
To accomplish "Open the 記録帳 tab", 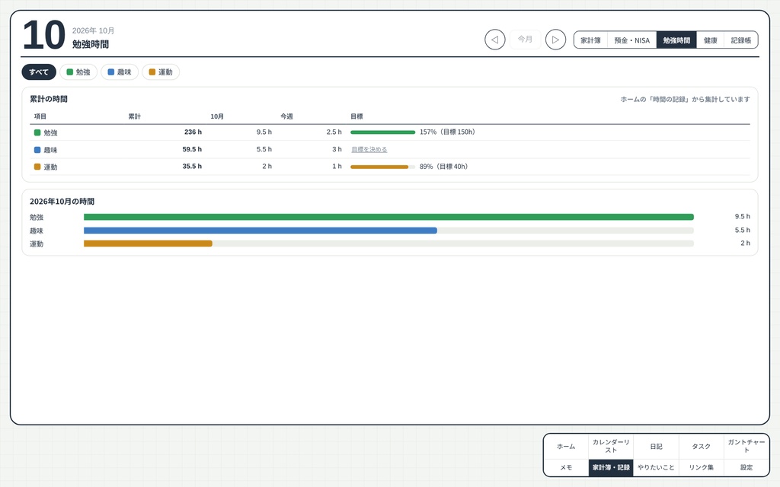I will pos(741,40).
